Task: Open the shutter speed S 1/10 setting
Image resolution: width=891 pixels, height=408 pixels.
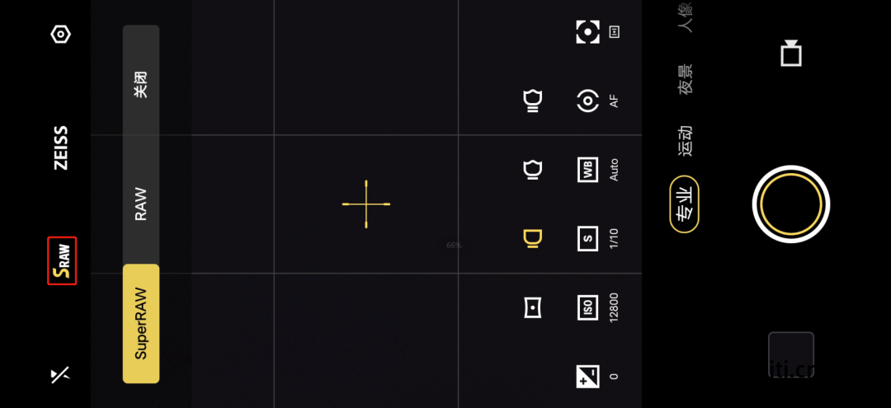Action: click(587, 239)
